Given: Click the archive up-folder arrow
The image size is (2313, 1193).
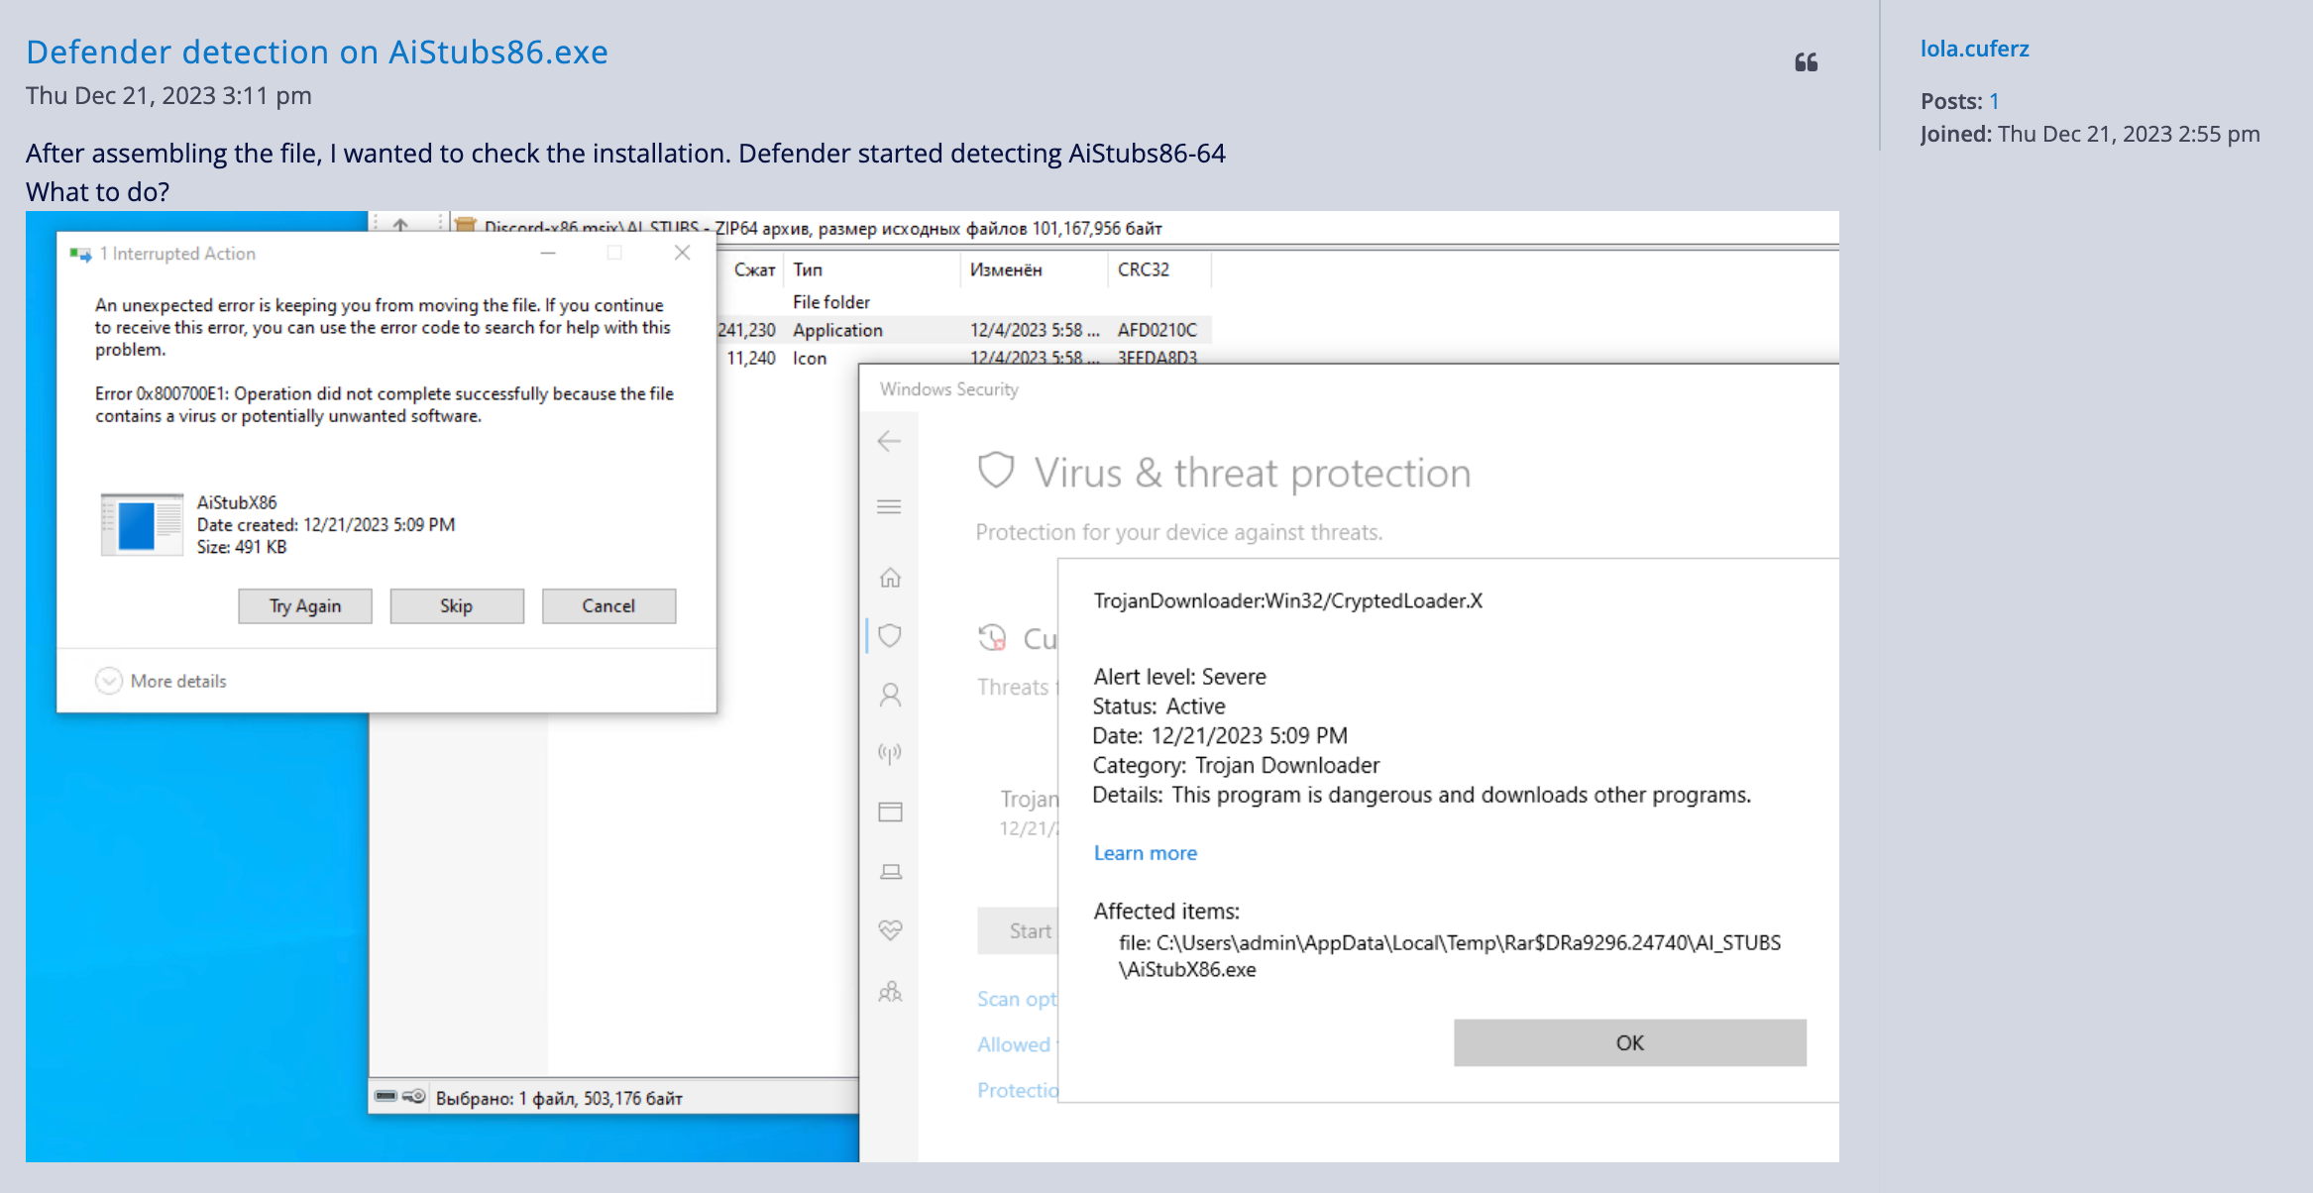Looking at the screenshot, I should click(400, 225).
